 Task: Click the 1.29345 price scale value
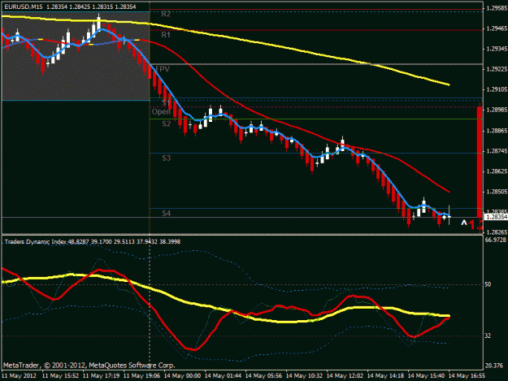tap(497, 49)
